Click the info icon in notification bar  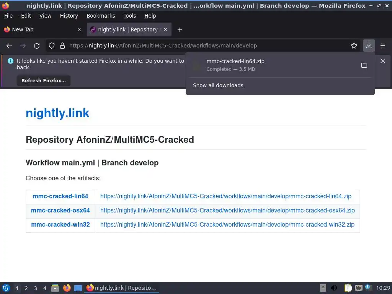[x=10, y=61]
